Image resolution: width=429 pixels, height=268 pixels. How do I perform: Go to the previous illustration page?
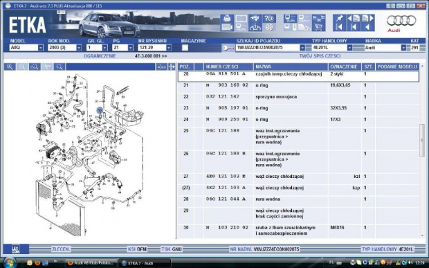coord(353,18)
